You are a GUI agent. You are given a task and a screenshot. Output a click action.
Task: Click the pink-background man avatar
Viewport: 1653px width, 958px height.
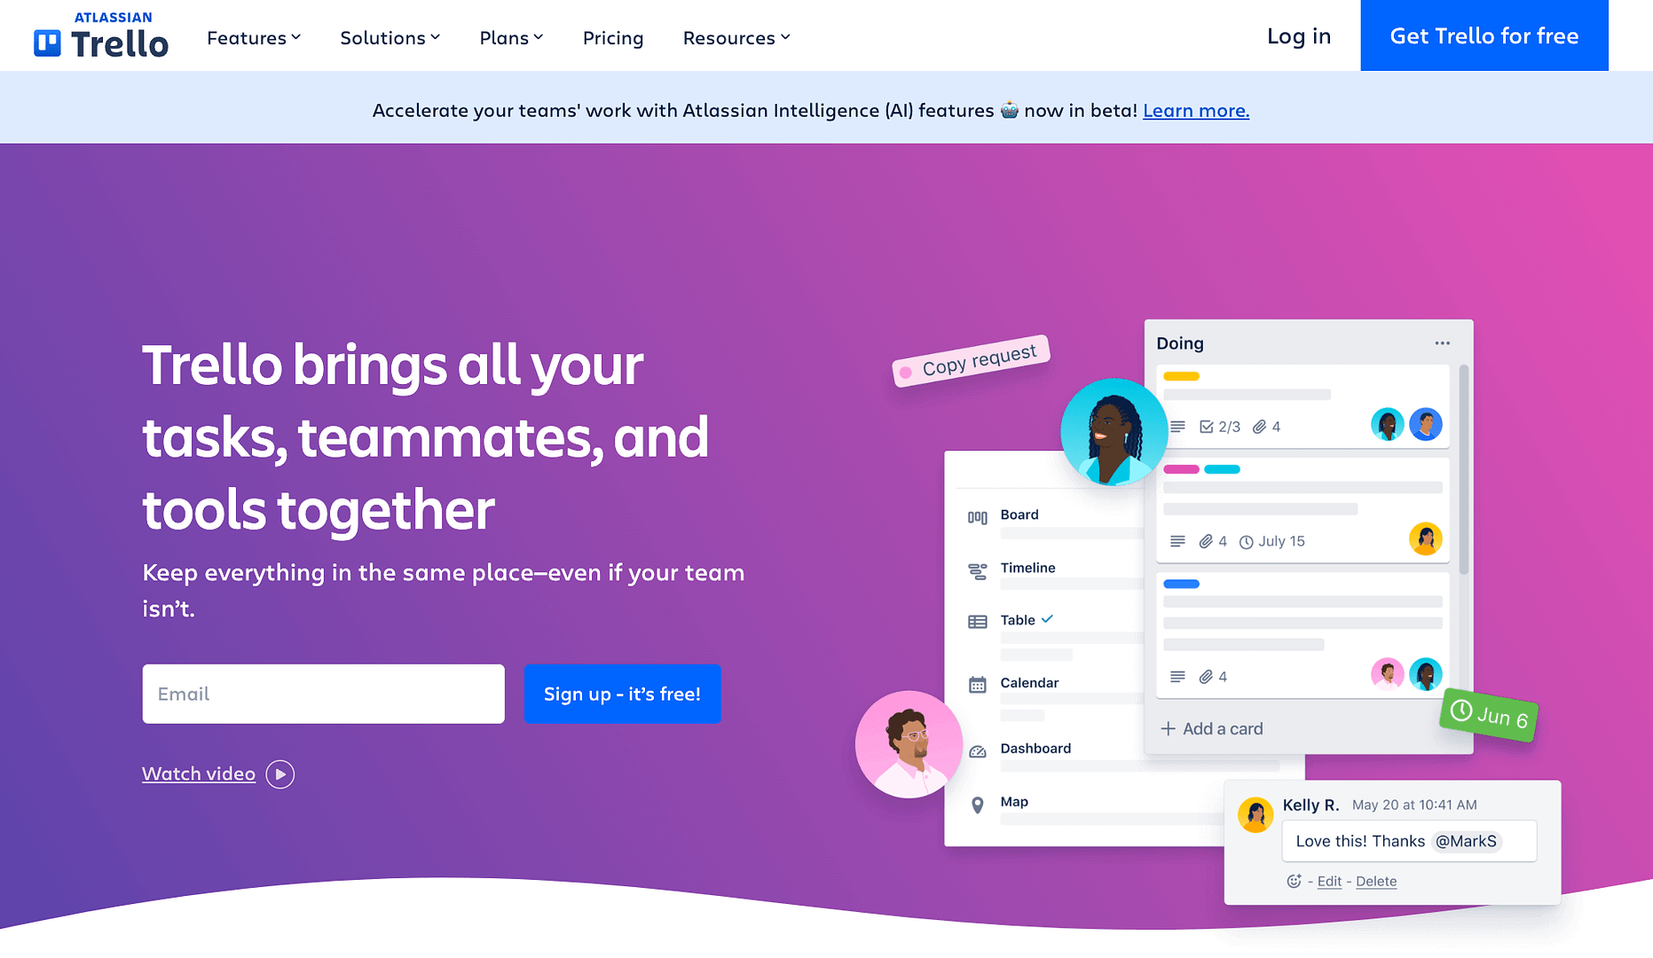909,744
